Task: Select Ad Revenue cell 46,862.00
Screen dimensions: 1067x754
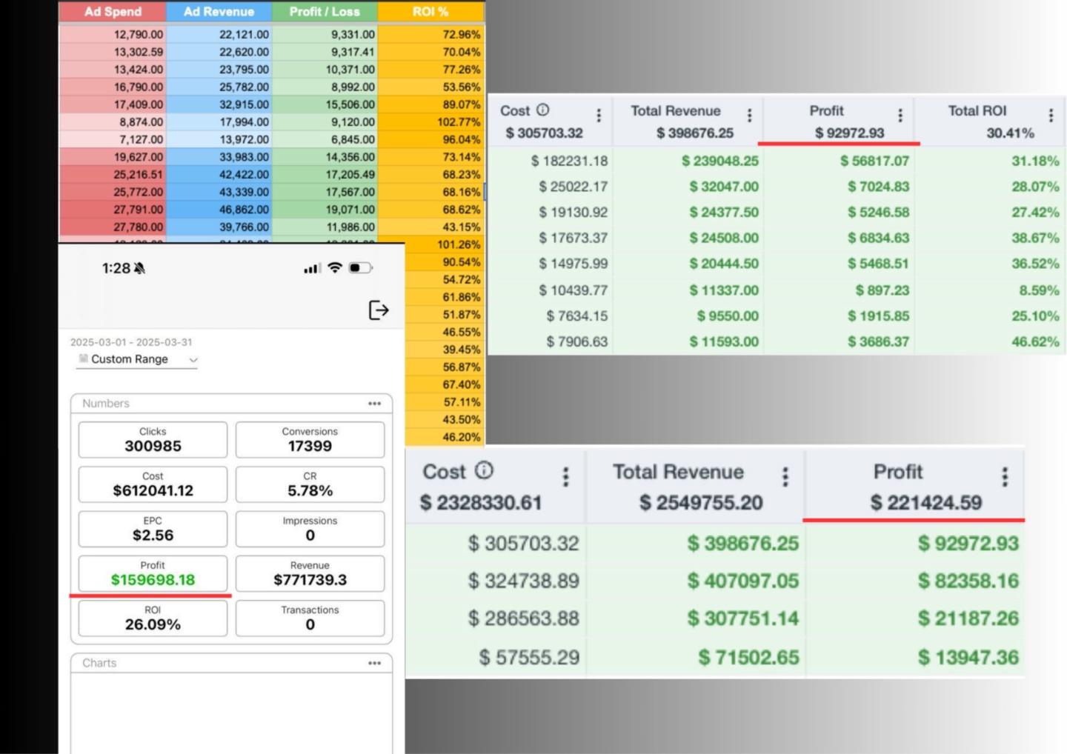Action: tap(219, 210)
